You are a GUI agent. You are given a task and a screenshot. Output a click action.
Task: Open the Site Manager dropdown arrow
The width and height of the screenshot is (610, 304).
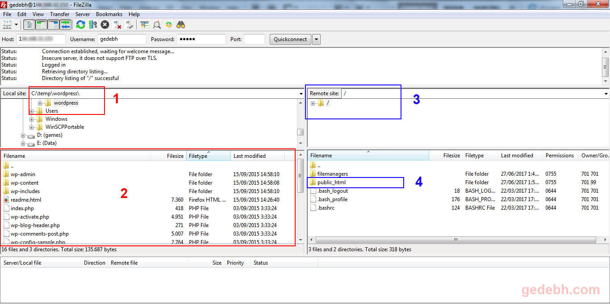coord(17,25)
